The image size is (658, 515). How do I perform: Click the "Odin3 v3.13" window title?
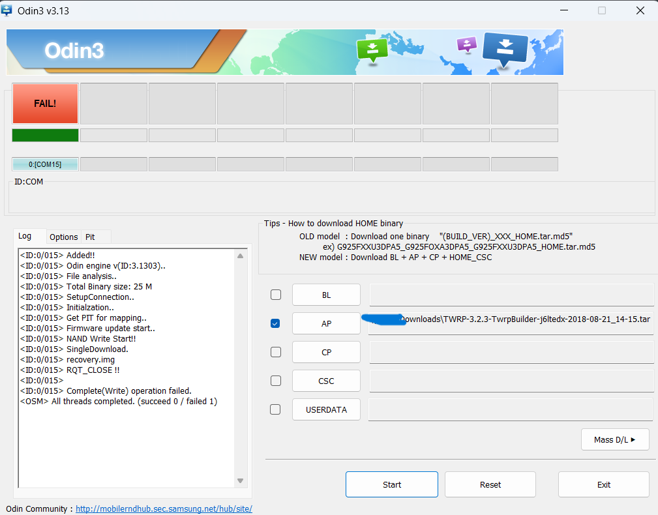click(x=43, y=11)
